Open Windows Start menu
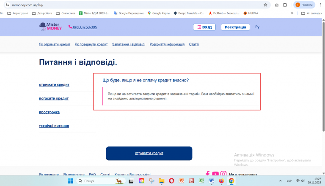Image resolution: width=325 pixels, height=186 pixels. (x=71, y=181)
